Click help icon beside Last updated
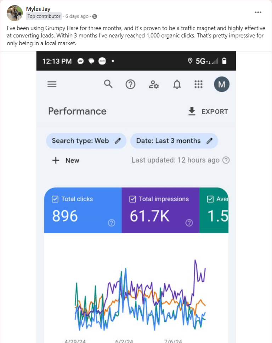Image resolution: width=272 pixels, height=343 pixels. point(226,160)
